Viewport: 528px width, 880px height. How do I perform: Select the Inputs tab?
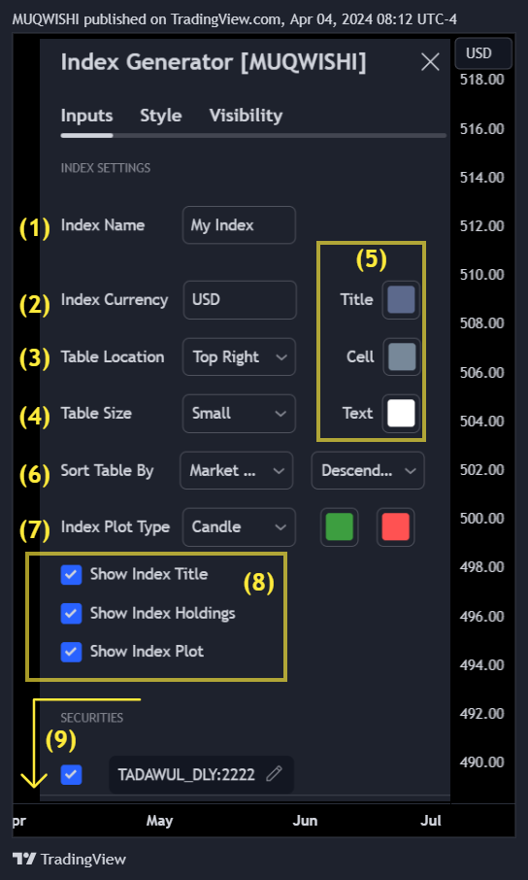[87, 116]
